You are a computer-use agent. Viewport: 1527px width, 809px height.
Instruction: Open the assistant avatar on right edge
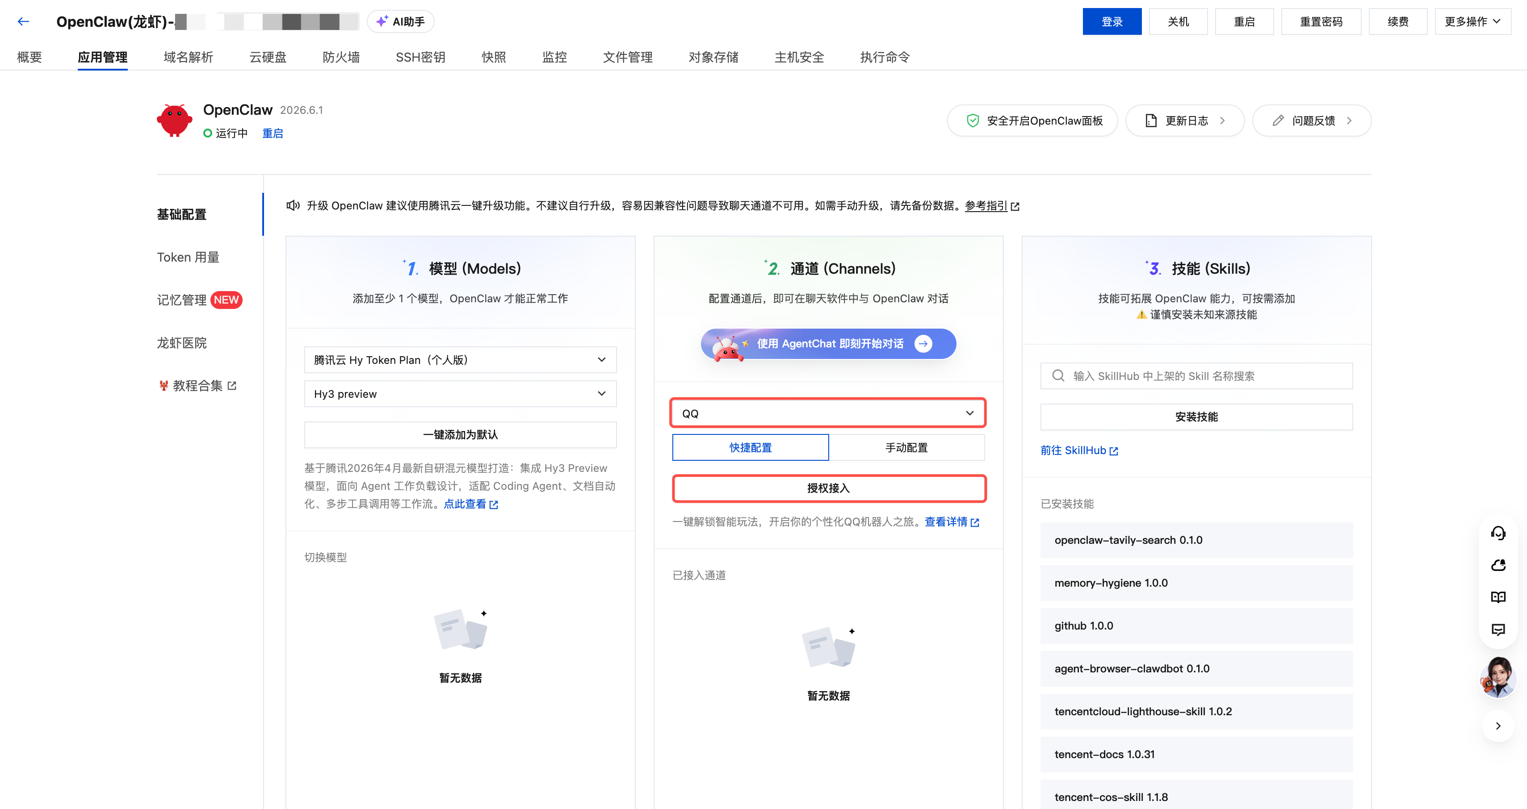pos(1498,677)
